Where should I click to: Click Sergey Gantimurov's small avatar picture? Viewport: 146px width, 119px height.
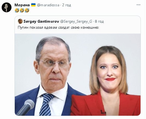pos(20,21)
